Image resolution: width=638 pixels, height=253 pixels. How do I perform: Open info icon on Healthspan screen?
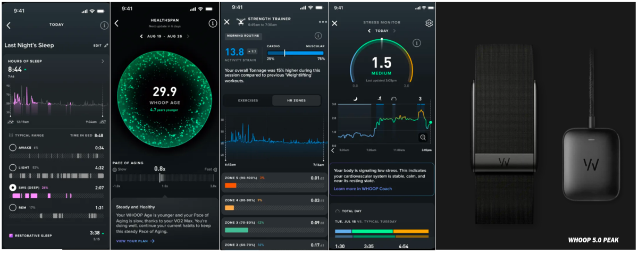click(213, 24)
